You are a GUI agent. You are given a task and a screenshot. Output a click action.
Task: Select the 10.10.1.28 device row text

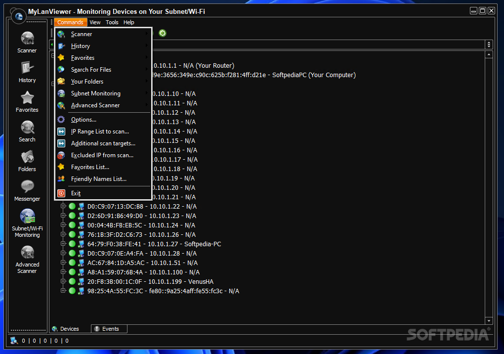coord(142,253)
